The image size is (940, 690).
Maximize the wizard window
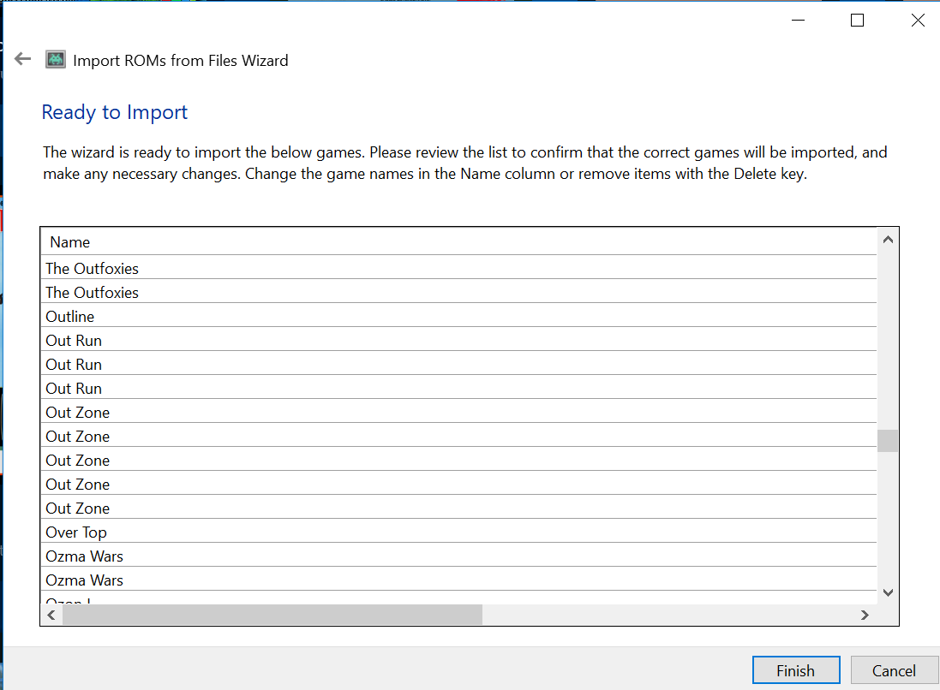point(857,21)
